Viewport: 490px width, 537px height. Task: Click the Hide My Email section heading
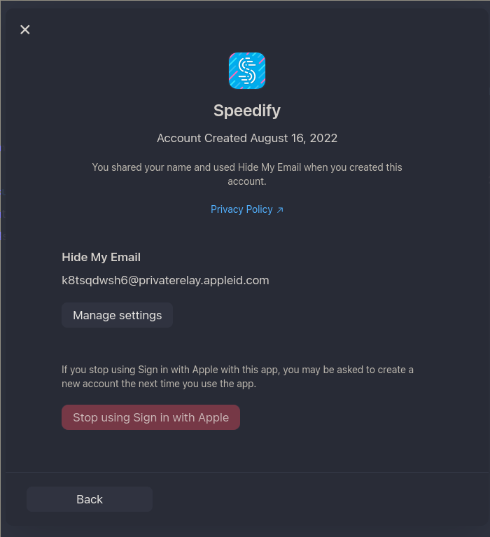pos(101,257)
